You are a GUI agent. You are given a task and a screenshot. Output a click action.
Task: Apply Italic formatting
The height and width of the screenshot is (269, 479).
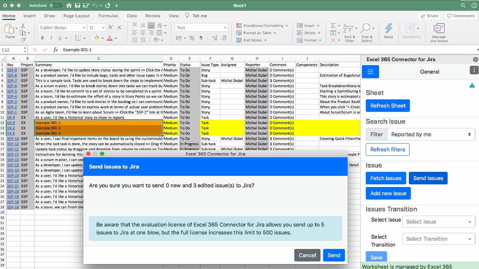pyautogui.click(x=51, y=38)
